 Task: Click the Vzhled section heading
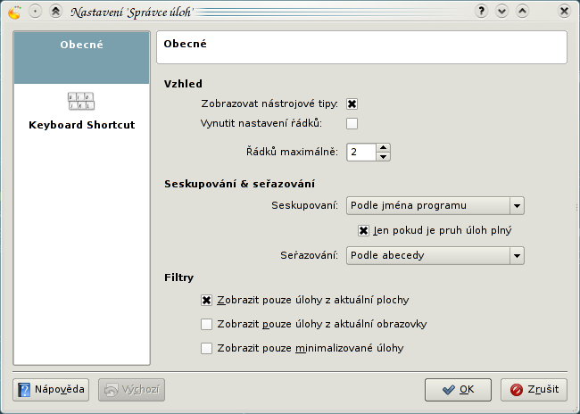183,84
